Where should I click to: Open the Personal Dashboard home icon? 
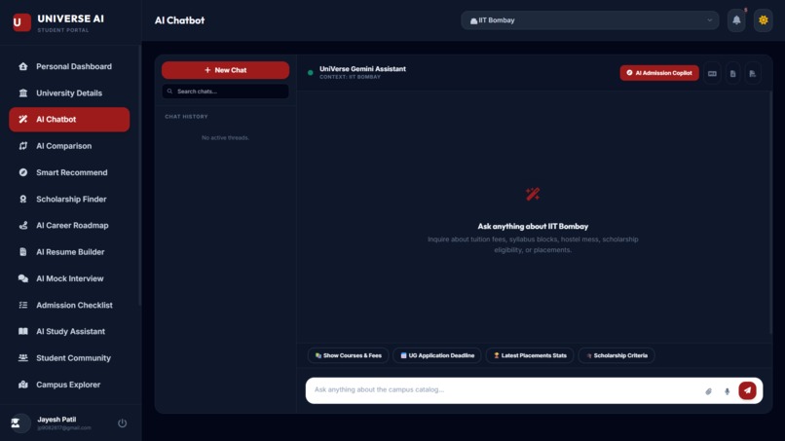[x=23, y=66]
